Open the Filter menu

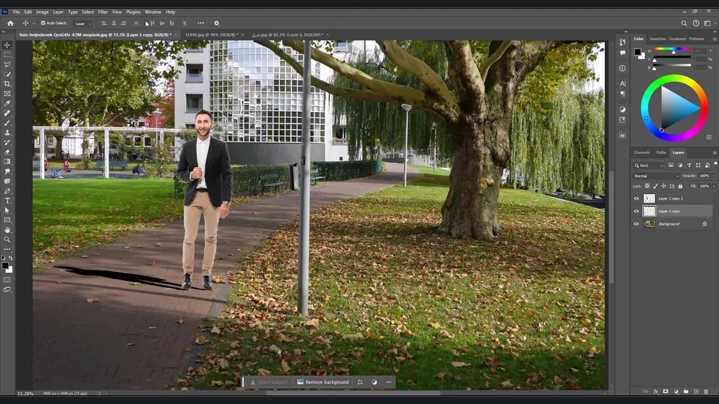(103, 12)
